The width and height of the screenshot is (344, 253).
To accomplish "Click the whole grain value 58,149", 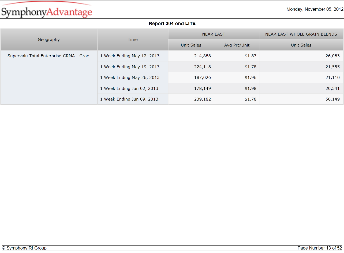I will coord(332,99).
